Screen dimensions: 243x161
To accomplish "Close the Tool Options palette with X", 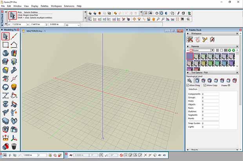I will click(x=237, y=73).
